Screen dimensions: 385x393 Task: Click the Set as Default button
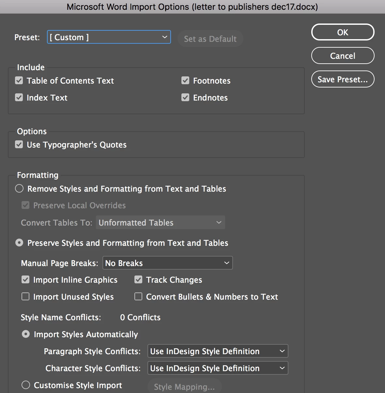pyautogui.click(x=210, y=39)
